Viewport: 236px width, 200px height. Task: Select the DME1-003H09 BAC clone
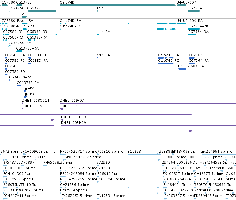[x=148, y=125]
